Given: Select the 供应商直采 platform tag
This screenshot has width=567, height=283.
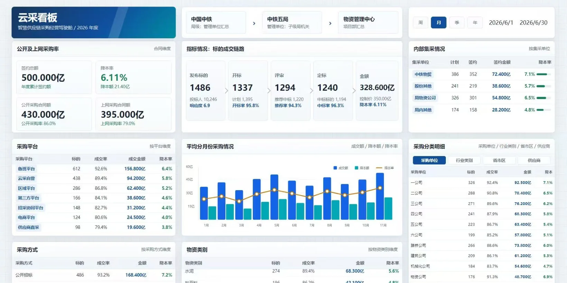Looking at the screenshot, I should (x=28, y=227).
